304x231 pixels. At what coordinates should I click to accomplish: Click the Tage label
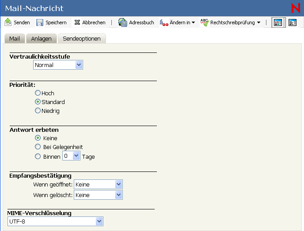88,156
